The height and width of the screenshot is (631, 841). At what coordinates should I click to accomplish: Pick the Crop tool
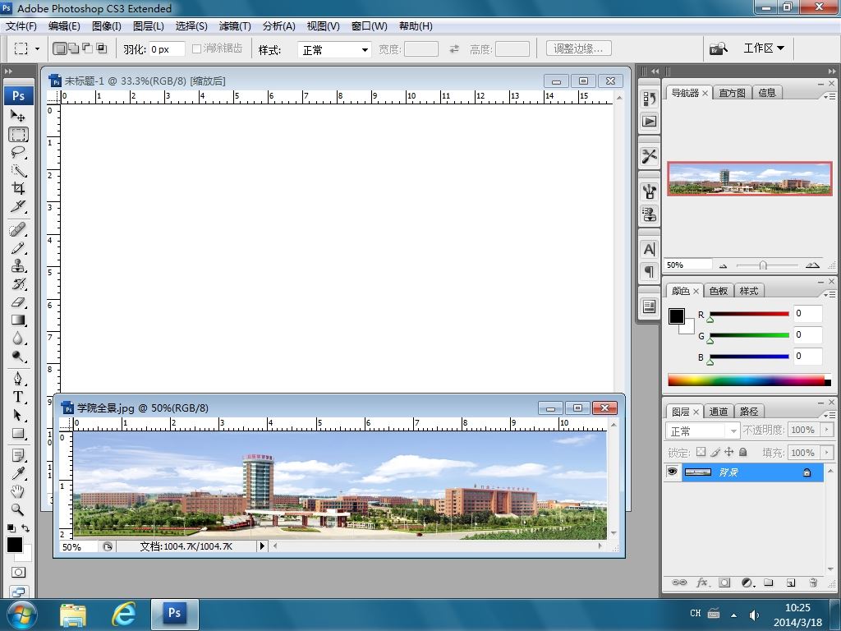click(x=18, y=188)
